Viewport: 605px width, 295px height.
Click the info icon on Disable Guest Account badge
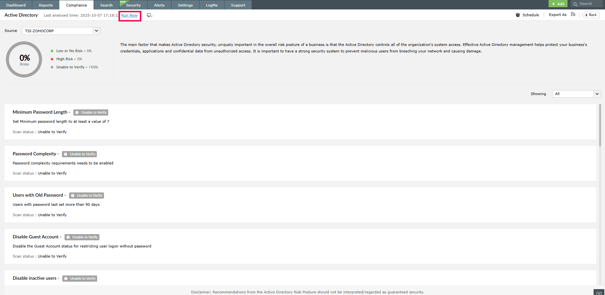[68, 237]
